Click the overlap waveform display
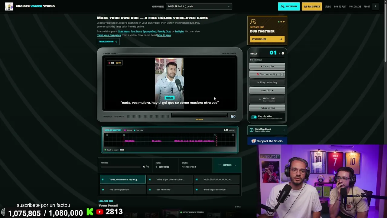 [x=170, y=140]
